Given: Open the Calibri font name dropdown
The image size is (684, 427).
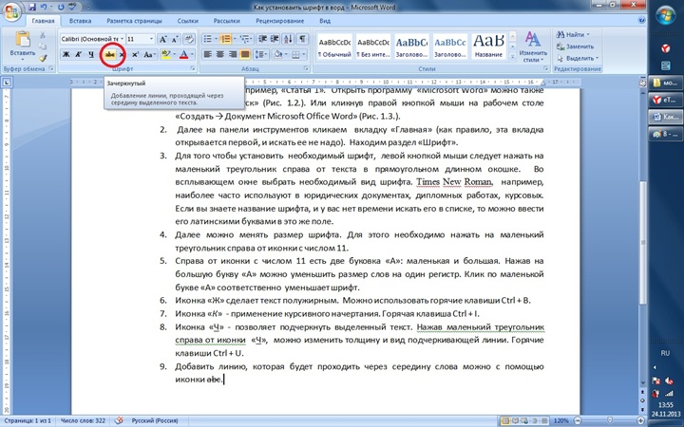Looking at the screenshot, I should tap(123, 39).
